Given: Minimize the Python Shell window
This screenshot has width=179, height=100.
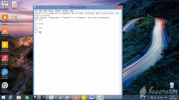Looking at the screenshot, I should click(111, 7).
